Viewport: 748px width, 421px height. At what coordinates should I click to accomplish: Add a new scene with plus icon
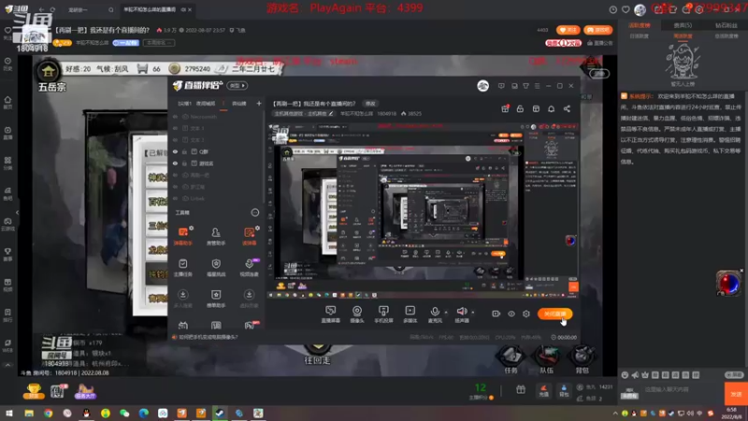tap(259, 103)
